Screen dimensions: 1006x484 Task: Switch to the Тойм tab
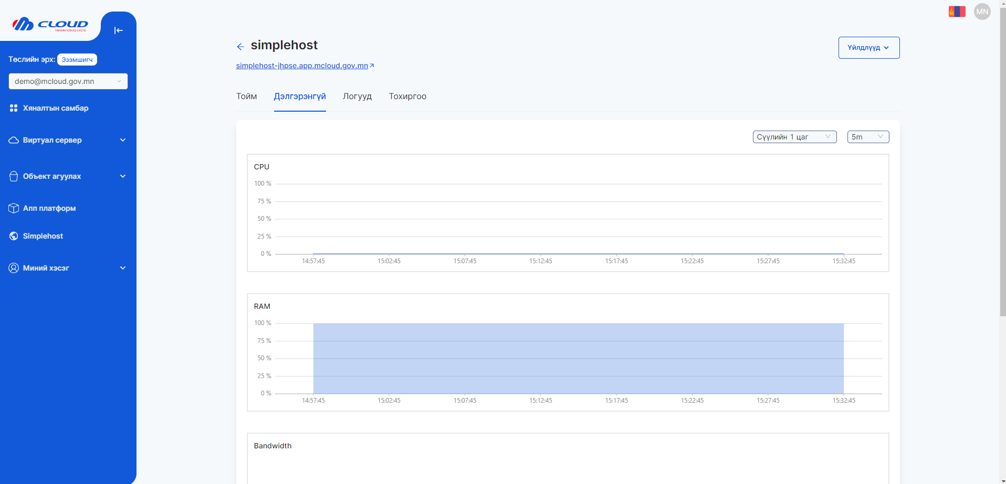point(246,96)
